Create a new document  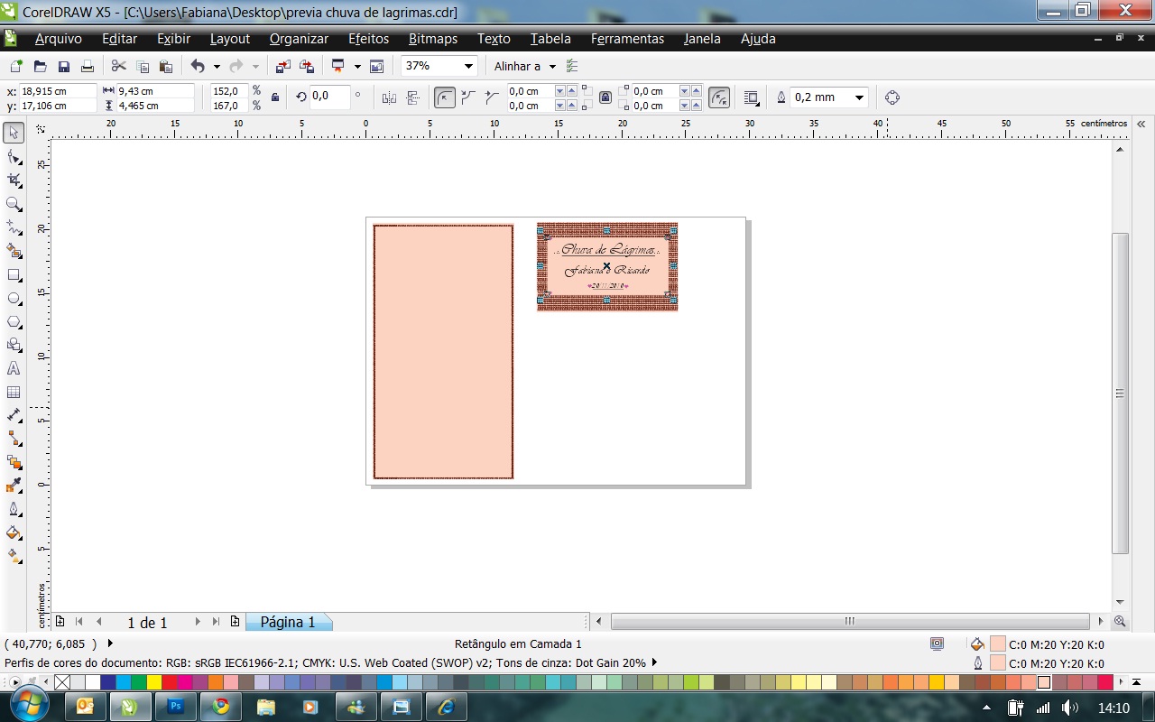pos(16,66)
